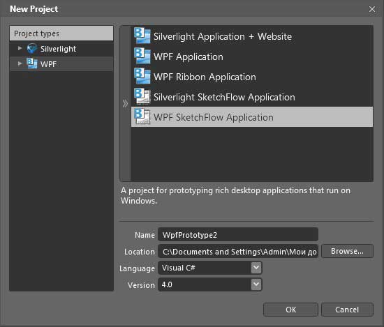This screenshot has height=327, width=384.
Task: Click the Silverlight SketchFlow Application template icon
Action: pyautogui.click(x=142, y=97)
